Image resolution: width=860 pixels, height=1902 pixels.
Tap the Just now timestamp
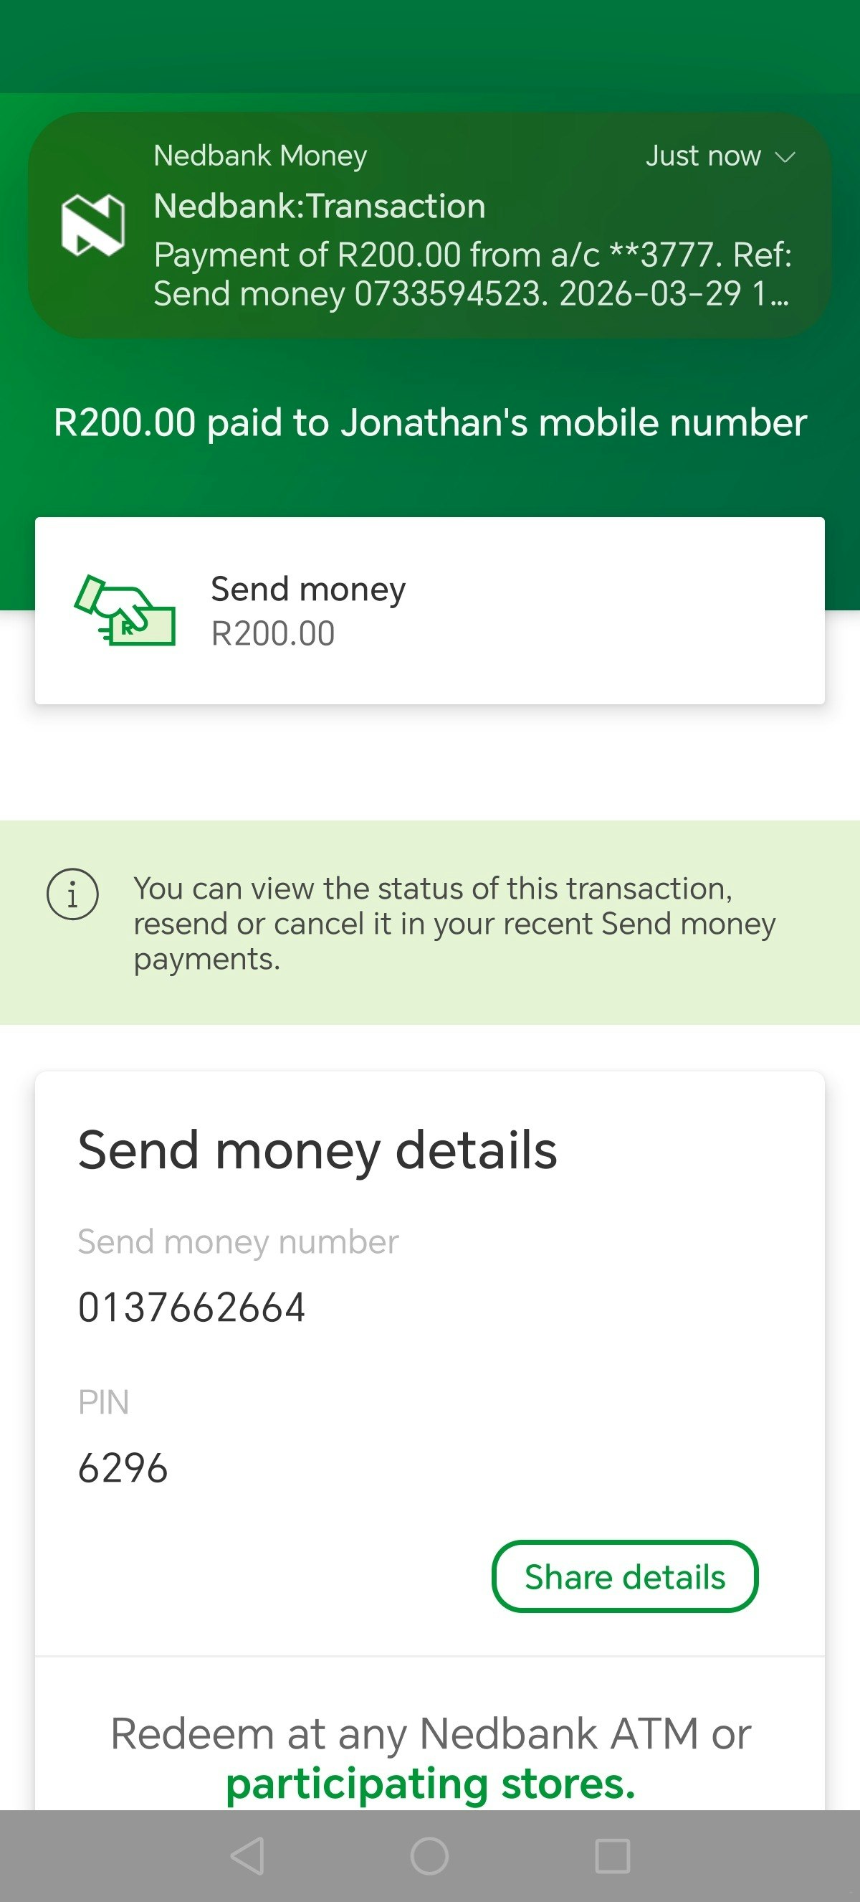tap(703, 156)
